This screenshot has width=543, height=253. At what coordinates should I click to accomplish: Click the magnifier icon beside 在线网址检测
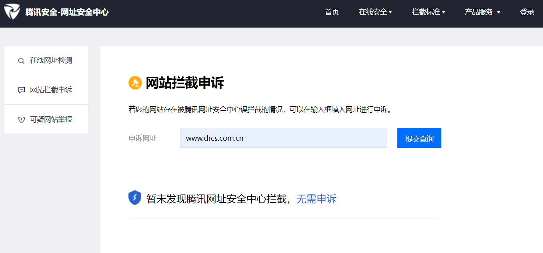(x=22, y=61)
